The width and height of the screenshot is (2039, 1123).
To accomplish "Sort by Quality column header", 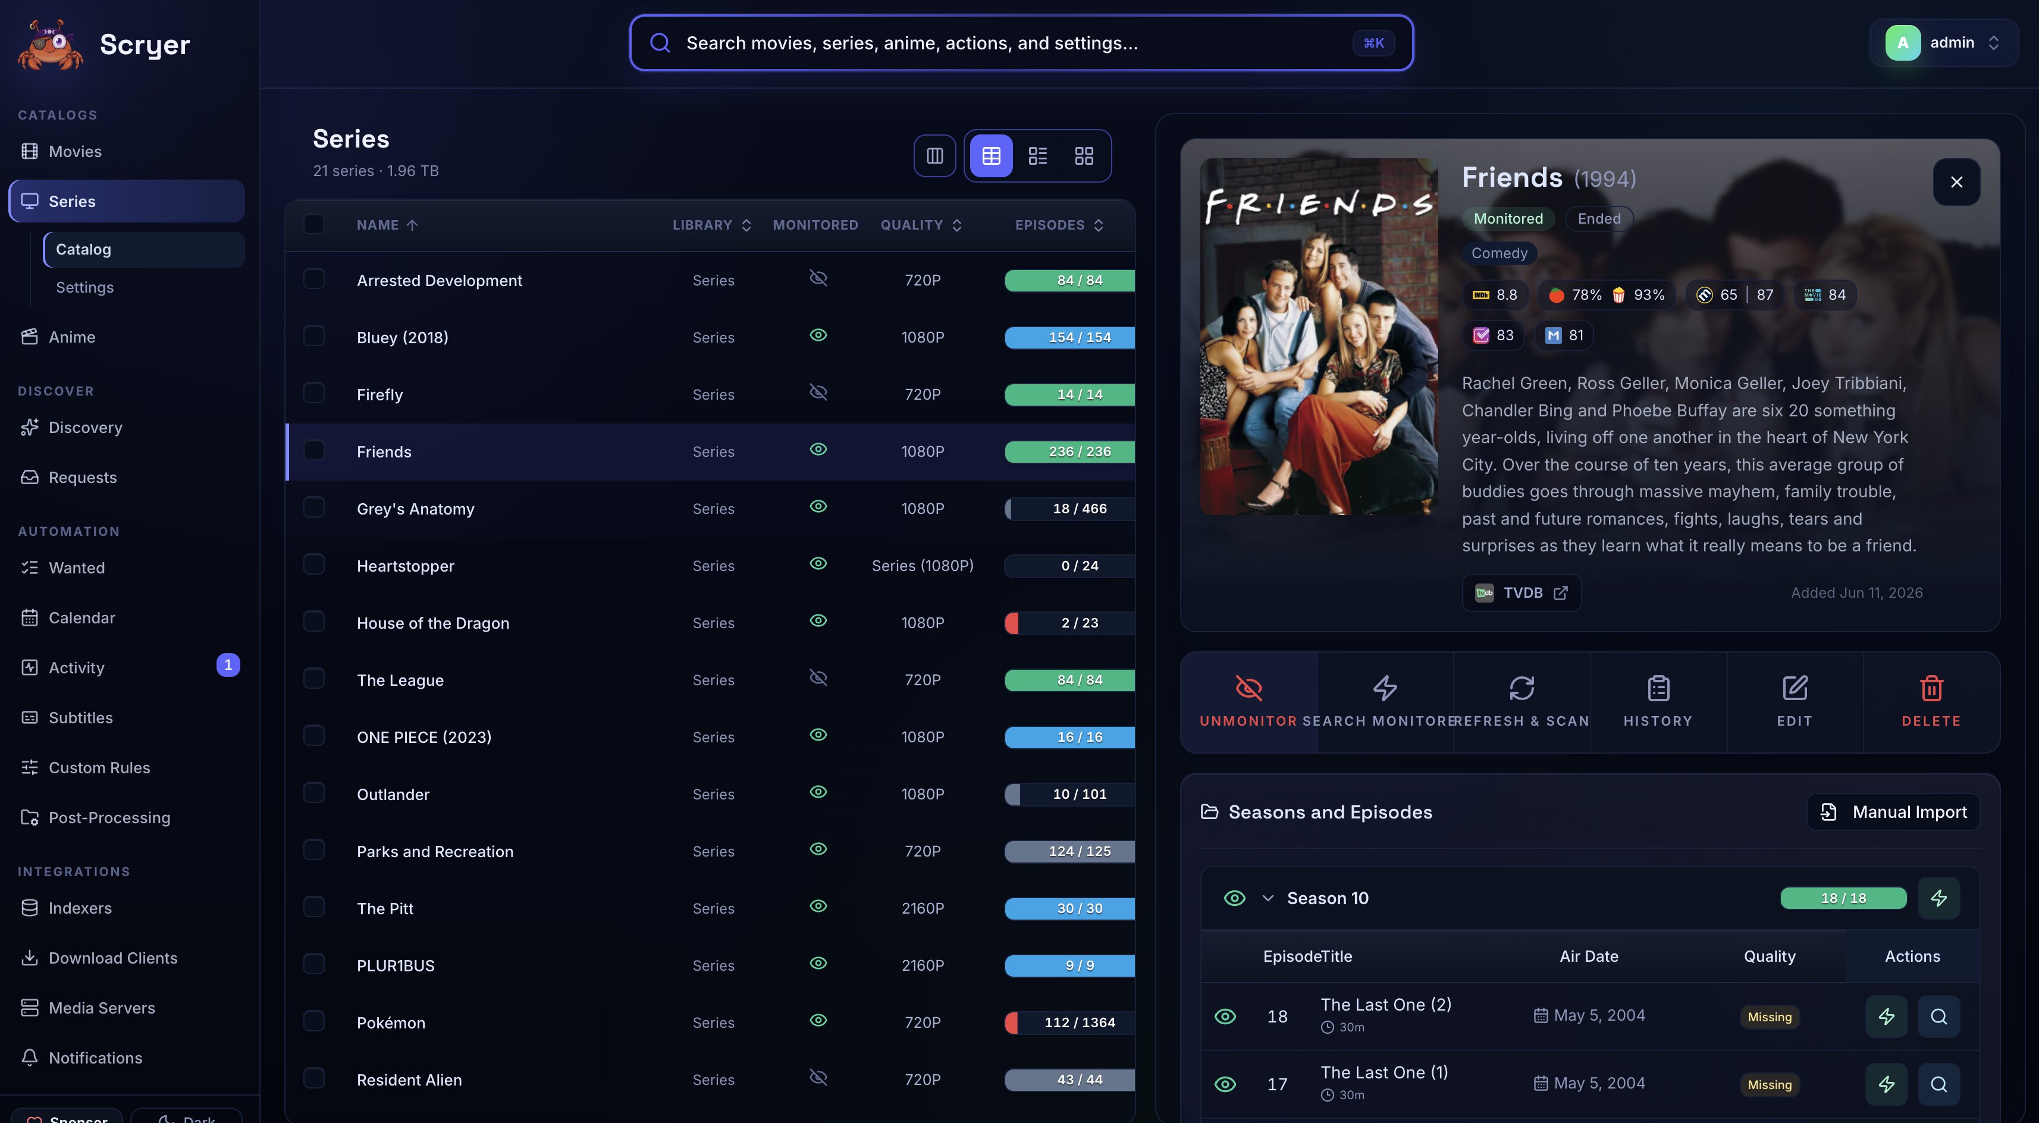I will [x=921, y=225].
